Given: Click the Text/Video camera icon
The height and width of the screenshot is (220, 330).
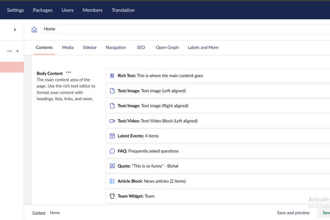Looking at the screenshot, I should [x=112, y=121].
